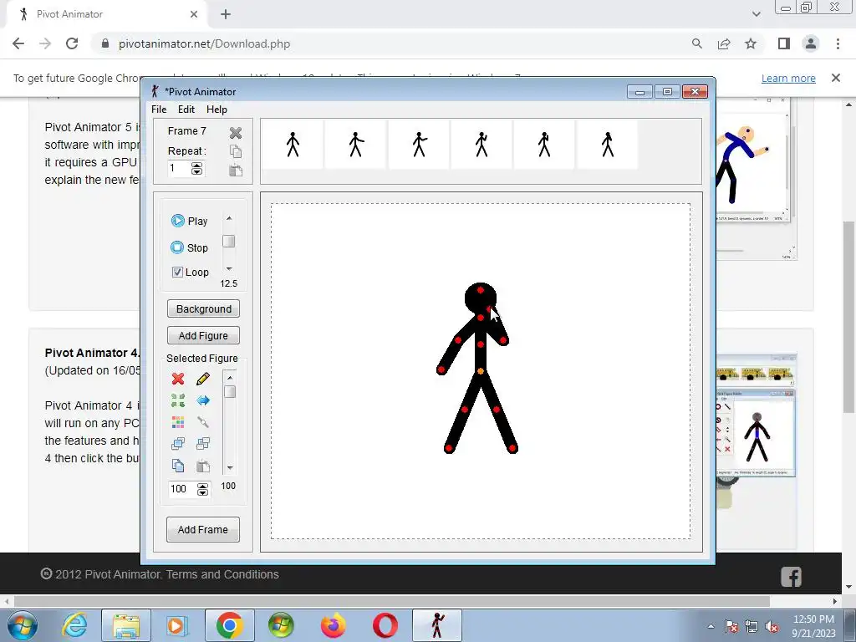Click the Repeat count stepper arrows
This screenshot has height=642, width=856.
point(196,169)
